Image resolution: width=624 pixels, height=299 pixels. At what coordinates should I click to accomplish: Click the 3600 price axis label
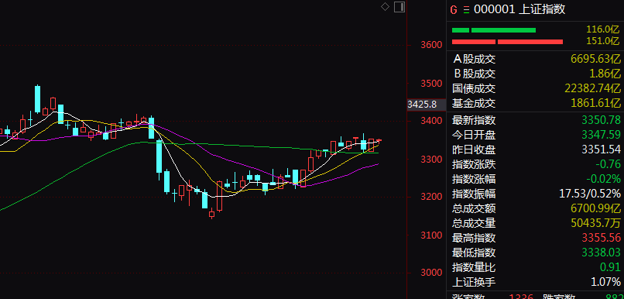[432, 45]
